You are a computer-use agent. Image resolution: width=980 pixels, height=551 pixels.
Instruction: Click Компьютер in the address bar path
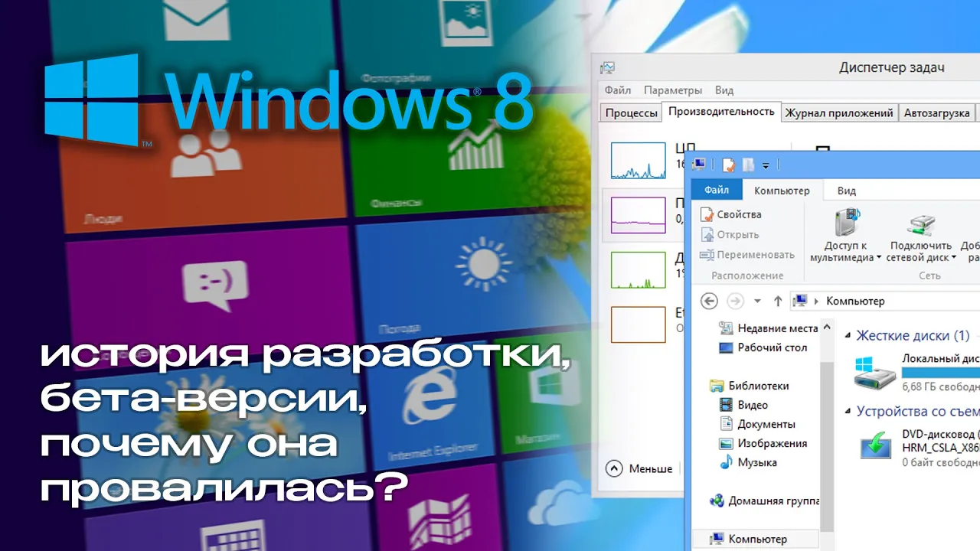[855, 301]
